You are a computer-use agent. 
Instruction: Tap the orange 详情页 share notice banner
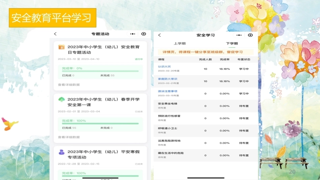[x=206, y=52]
